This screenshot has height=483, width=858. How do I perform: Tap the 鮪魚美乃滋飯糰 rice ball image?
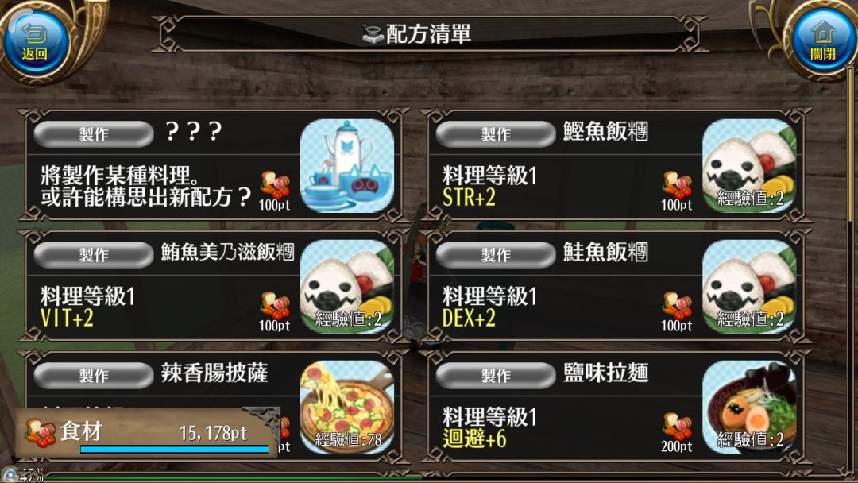click(347, 286)
